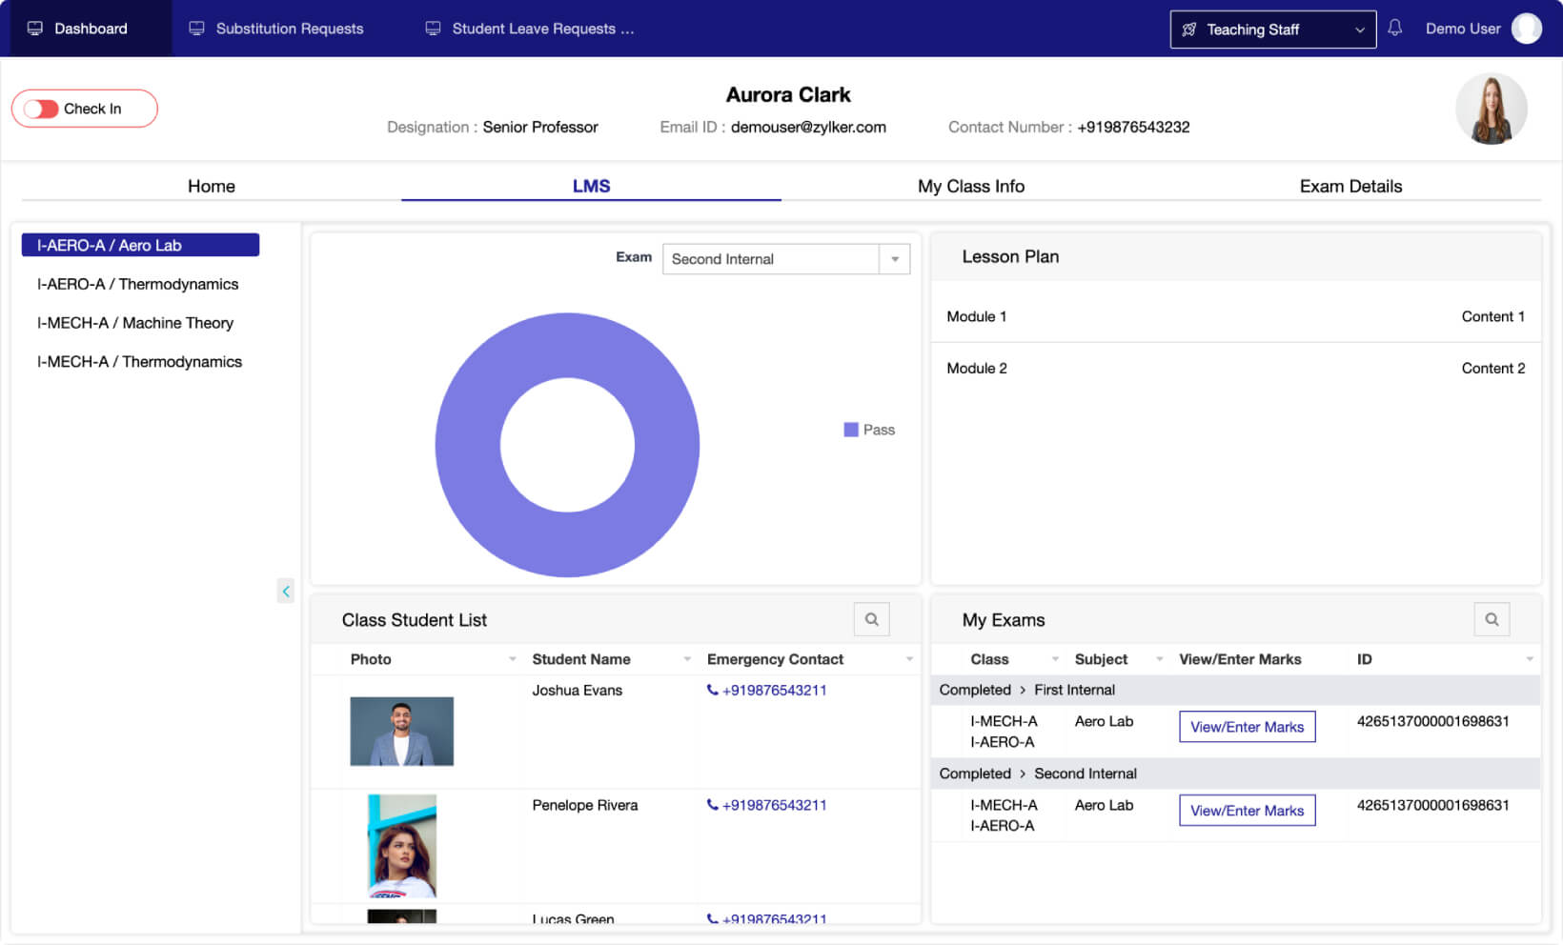Open search in the My Exams panel
Screen dimensions: 1563x945
(1491, 619)
